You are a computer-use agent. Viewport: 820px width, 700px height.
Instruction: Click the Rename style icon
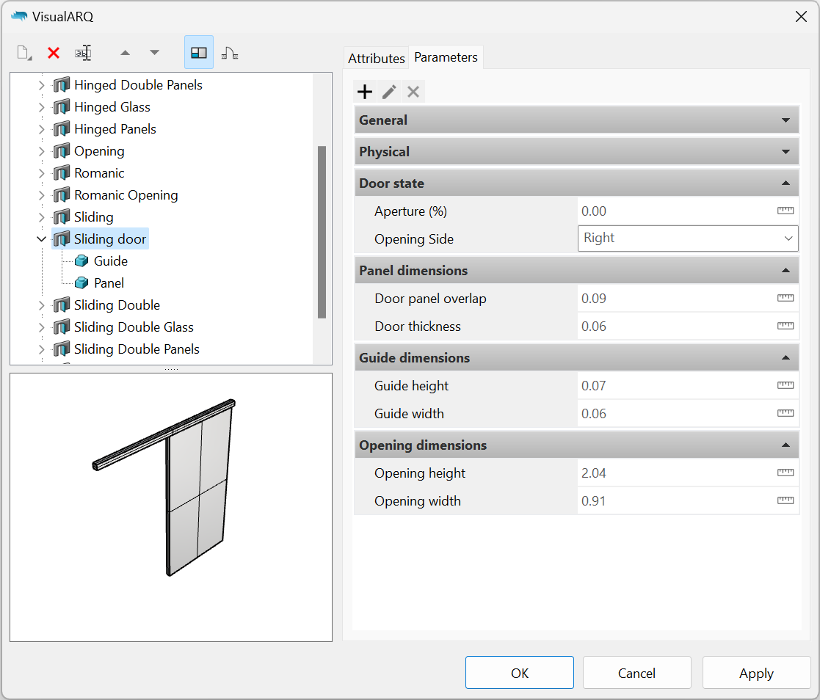click(83, 53)
